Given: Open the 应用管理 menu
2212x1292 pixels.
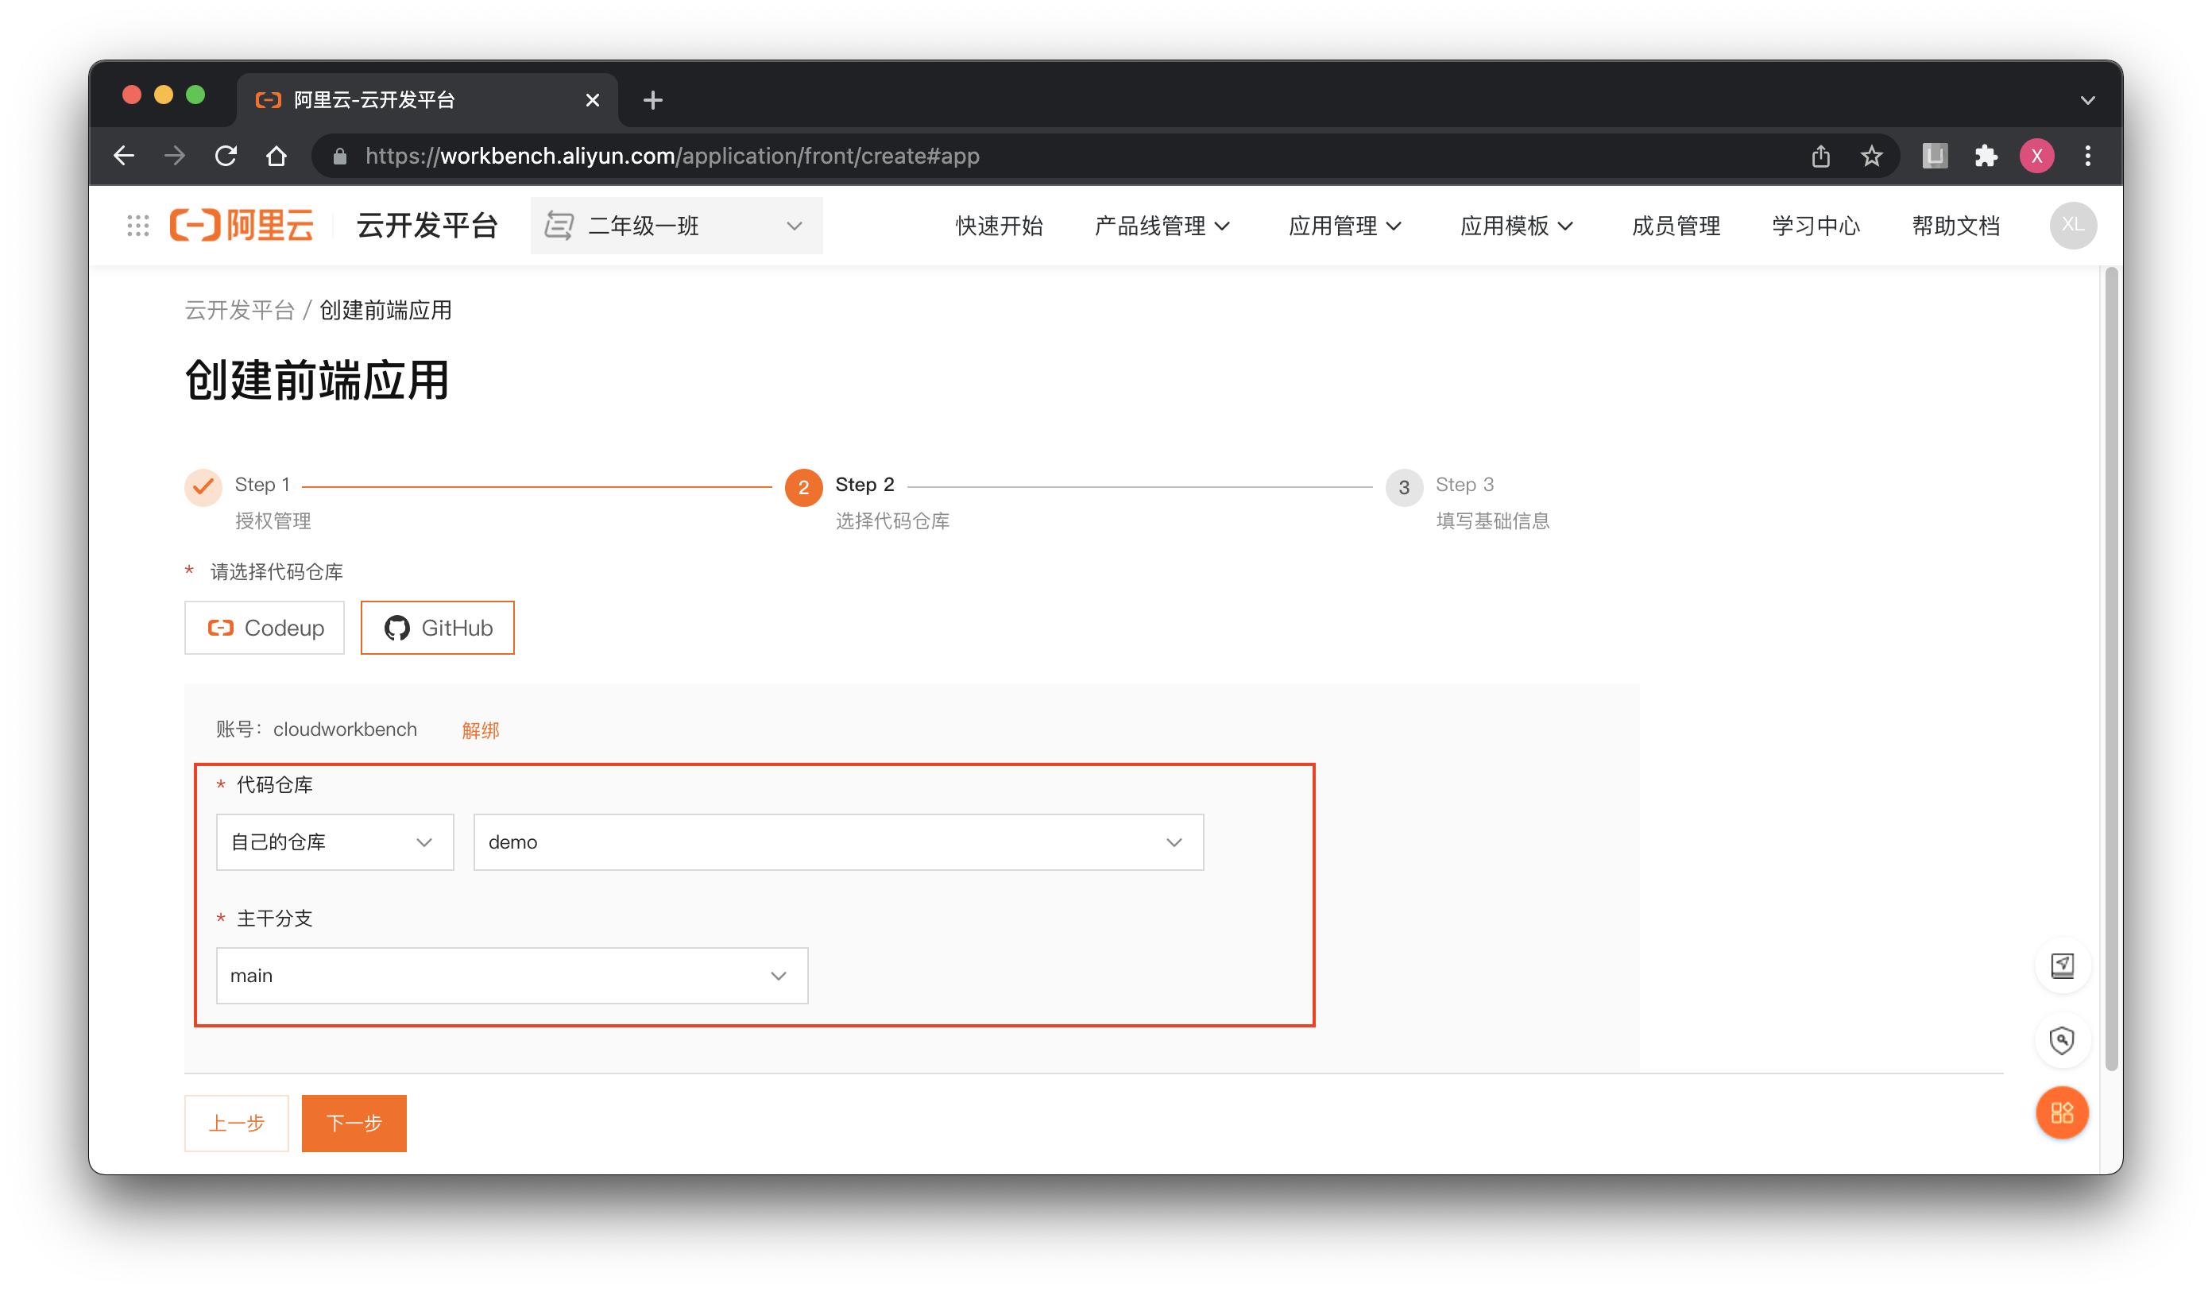Looking at the screenshot, I should pos(1346,226).
